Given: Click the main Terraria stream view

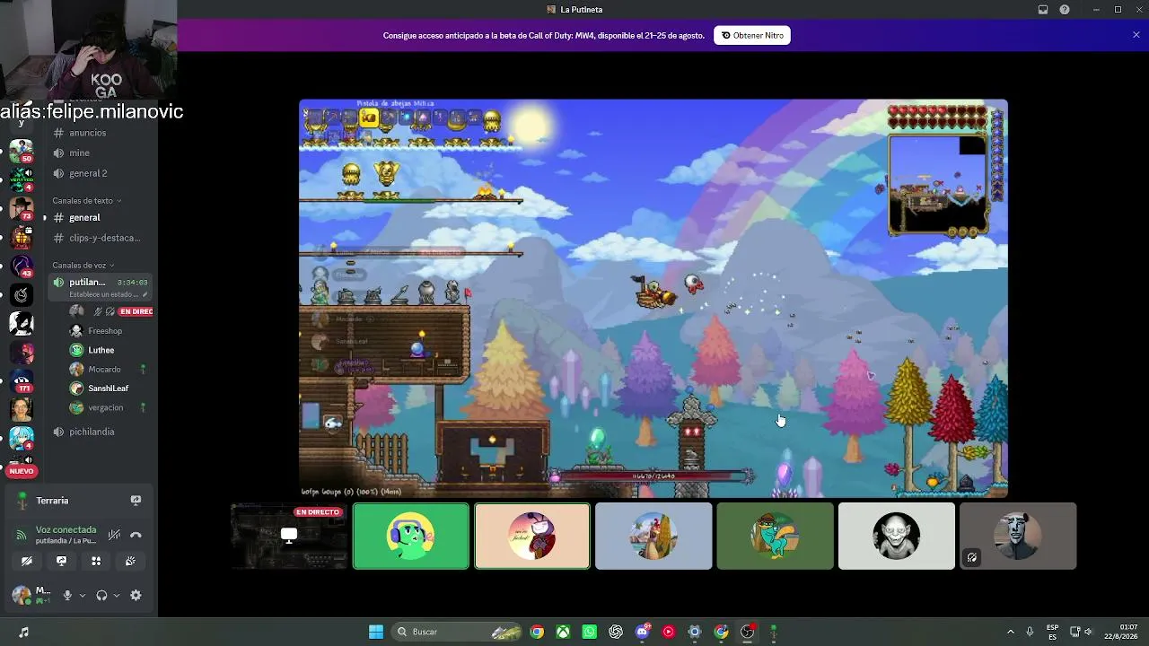Looking at the screenshot, I should pos(653,298).
